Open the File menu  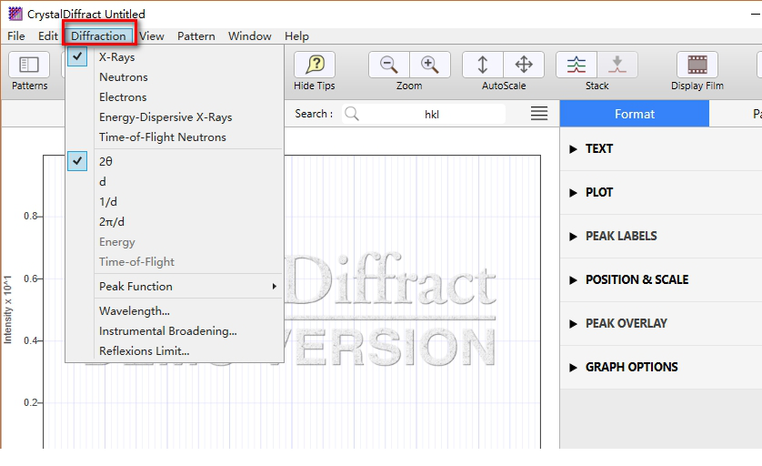pyautogui.click(x=16, y=36)
